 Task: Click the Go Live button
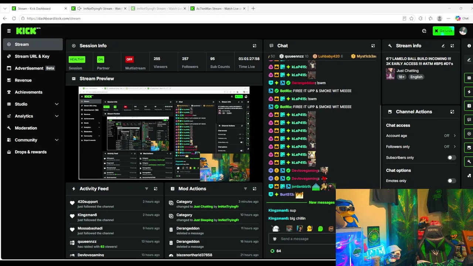[443, 31]
